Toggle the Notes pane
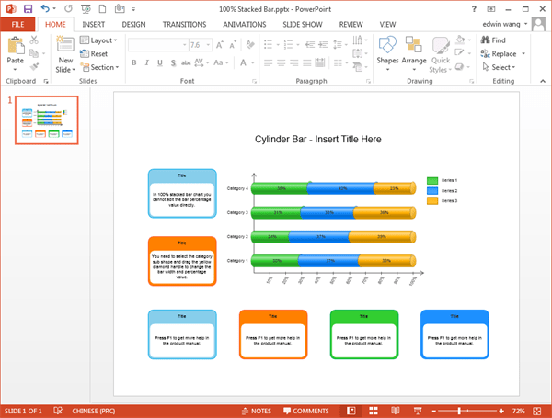The image size is (552, 418). tap(257, 411)
